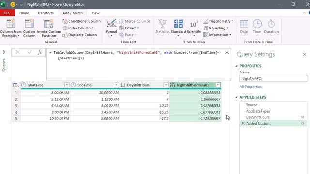Viewport: 310px width, 174px height.
Task: Open NightShiftFormula01 filter dropdown
Action: click(x=218, y=85)
